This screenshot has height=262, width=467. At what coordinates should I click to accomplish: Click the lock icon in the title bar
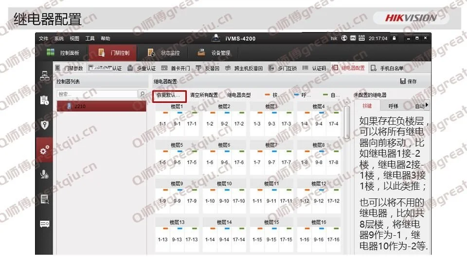pyautogui.click(x=394, y=38)
